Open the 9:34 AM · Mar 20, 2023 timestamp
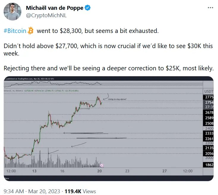Image resolution: width=218 pixels, height=195 pixels. pos(32,191)
